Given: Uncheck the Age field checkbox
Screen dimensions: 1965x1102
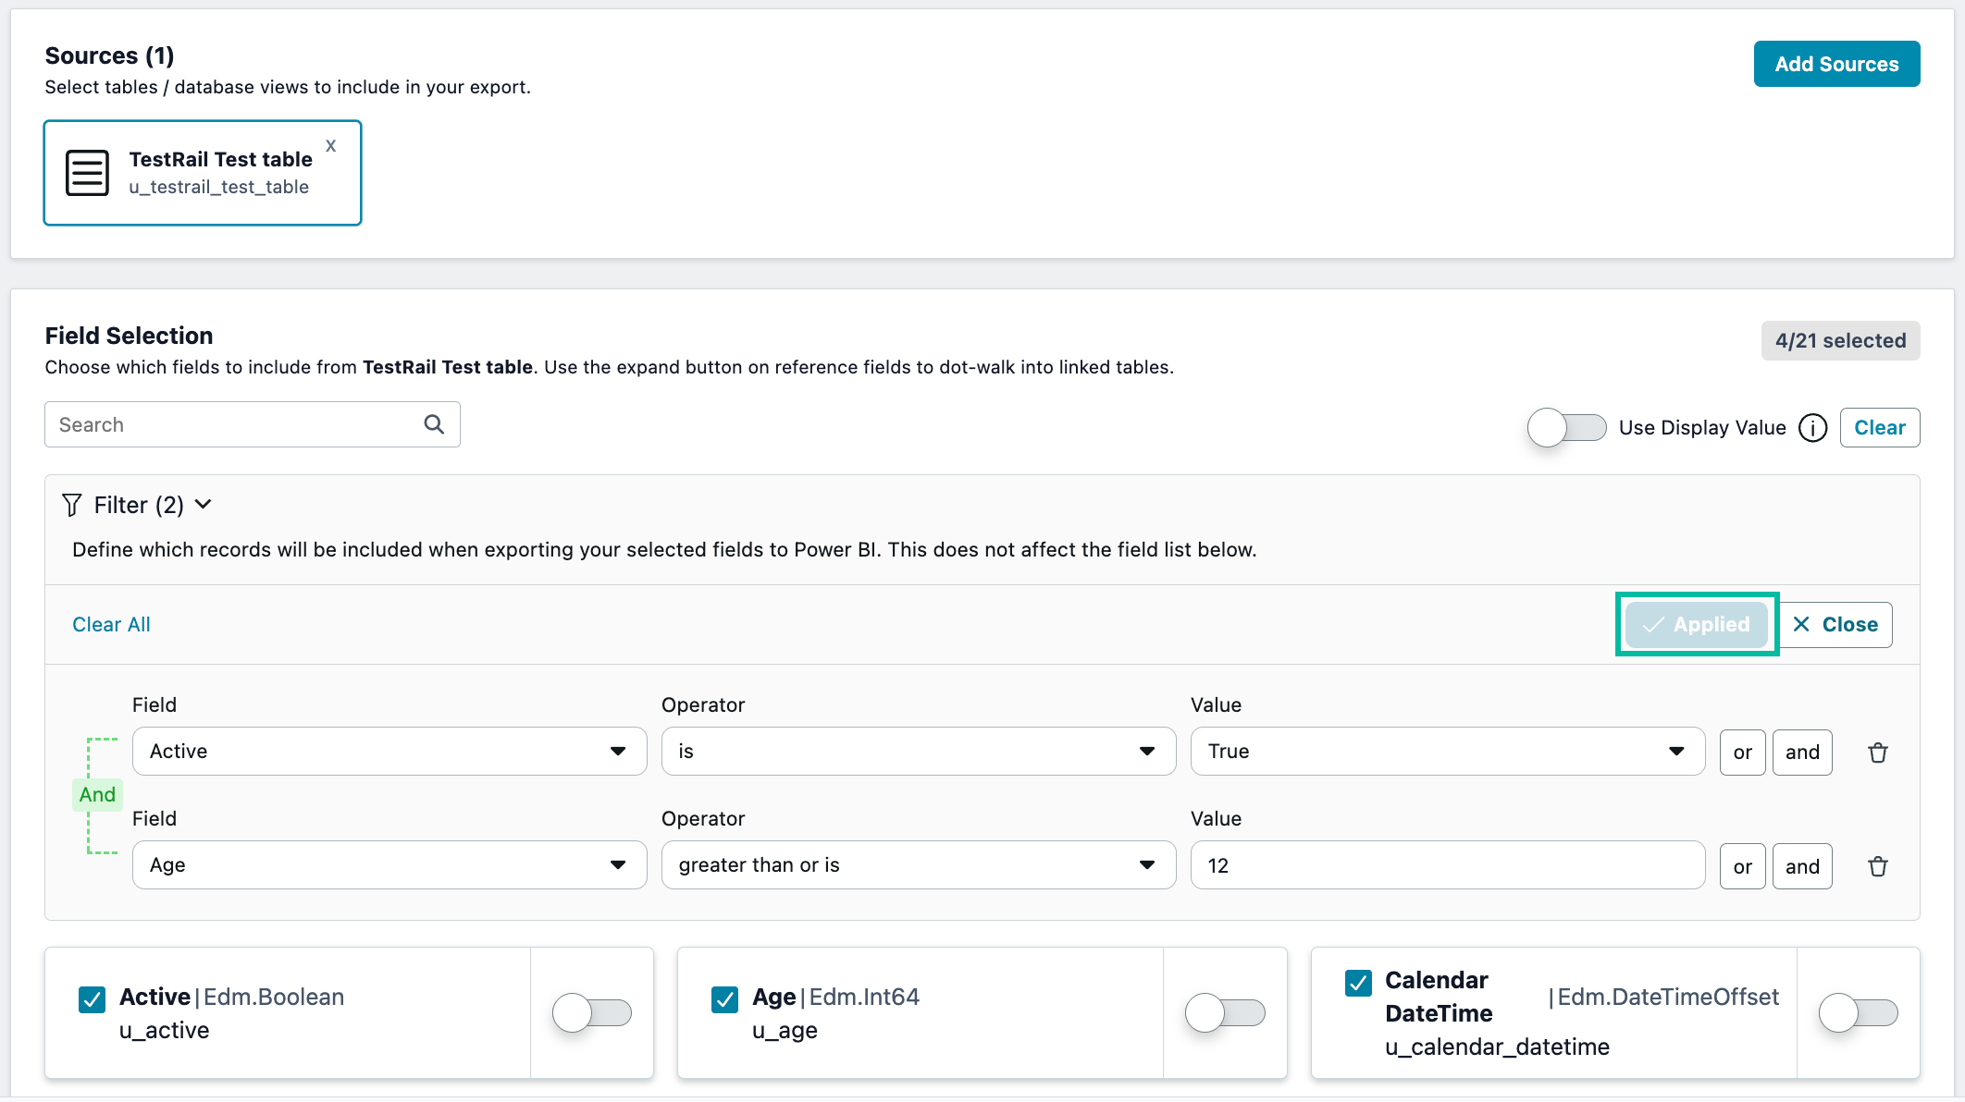Looking at the screenshot, I should [725, 999].
